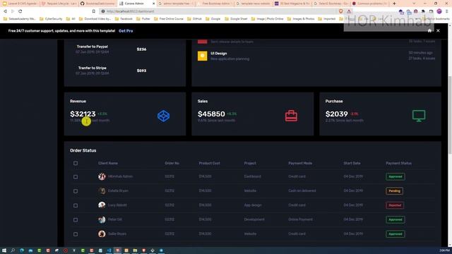Screen dimensions: 452x254
Task: Click the Pending badge in Estella Bryan row
Action: point(394,191)
